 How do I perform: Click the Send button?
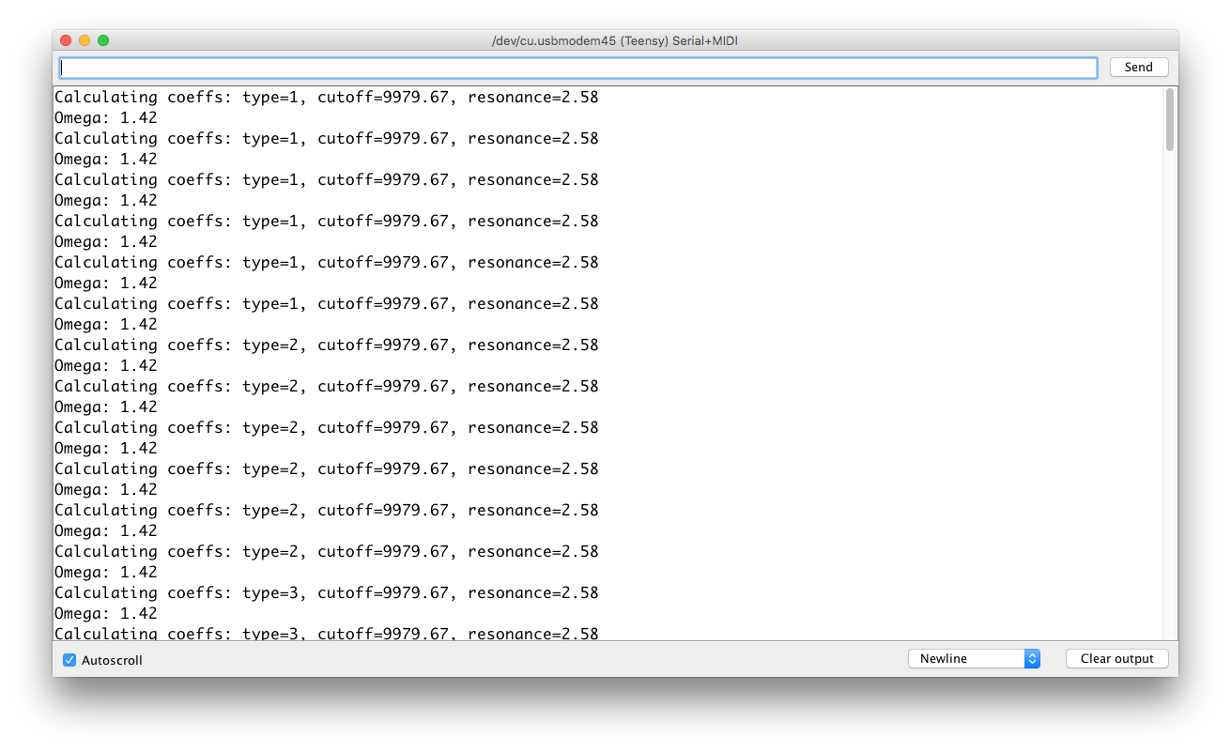coord(1138,68)
